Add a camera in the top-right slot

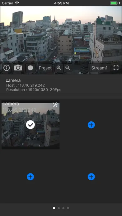point(91,125)
